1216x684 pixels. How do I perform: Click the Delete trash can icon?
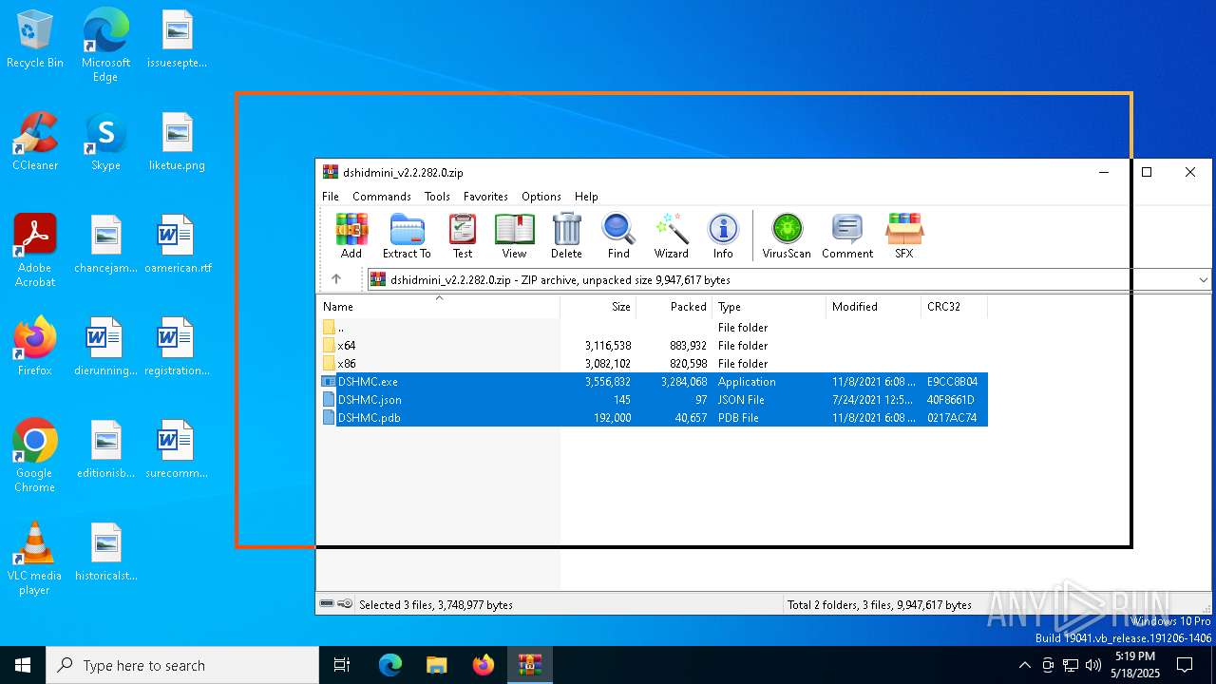(x=566, y=236)
